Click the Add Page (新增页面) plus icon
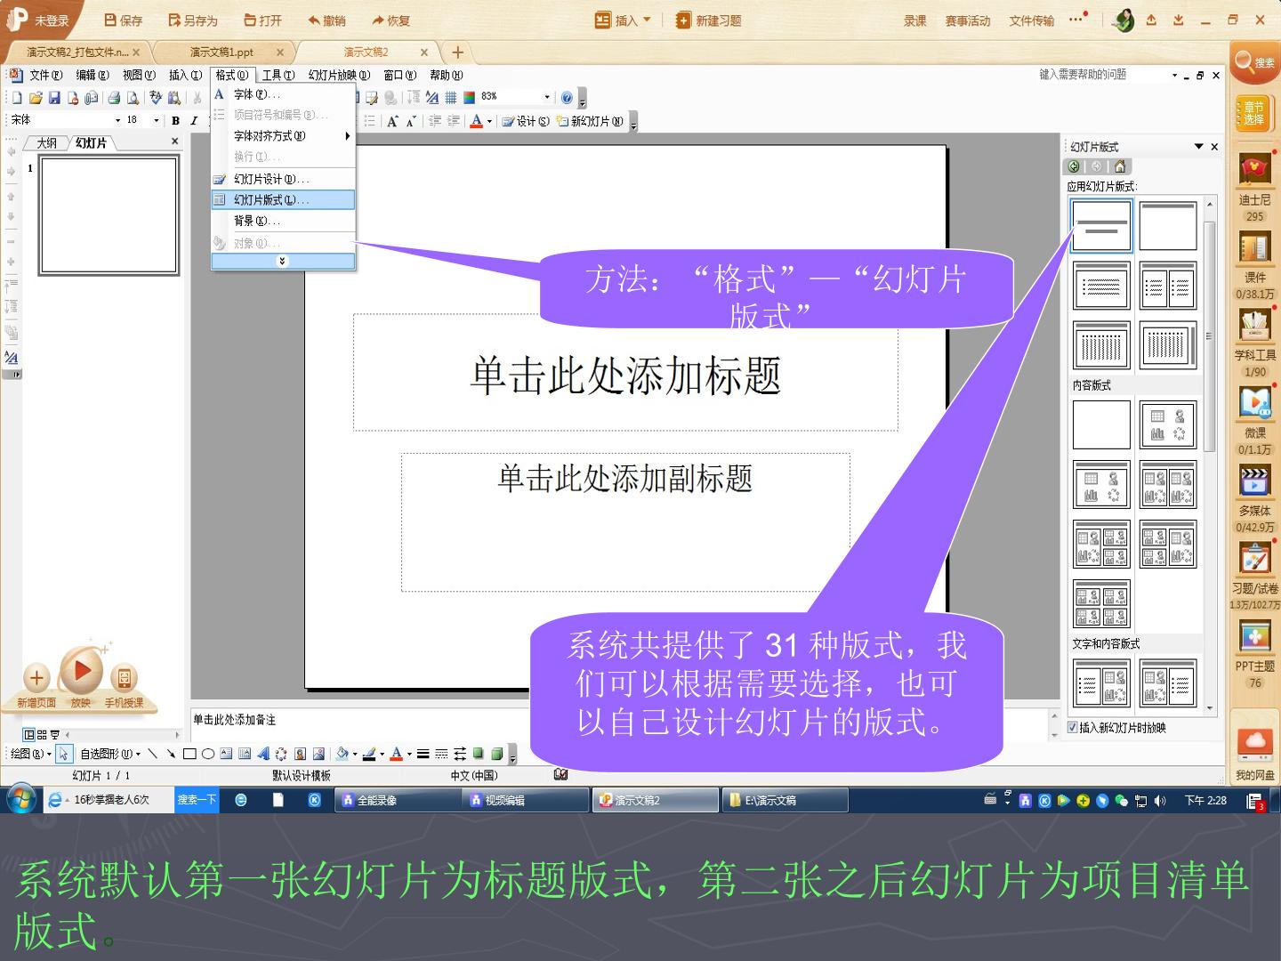This screenshot has width=1281, height=961. click(36, 678)
